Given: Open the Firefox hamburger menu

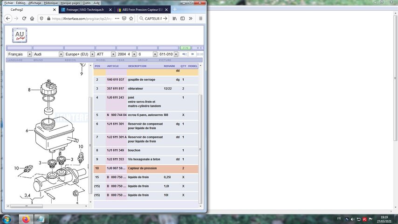Looking at the screenshot, I should 200,19.
